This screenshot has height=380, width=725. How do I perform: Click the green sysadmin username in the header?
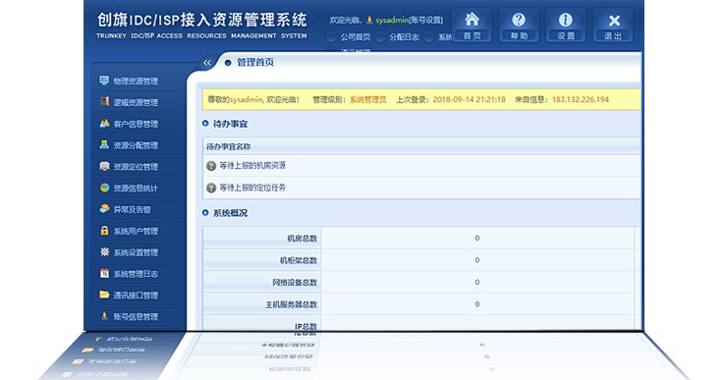point(392,20)
